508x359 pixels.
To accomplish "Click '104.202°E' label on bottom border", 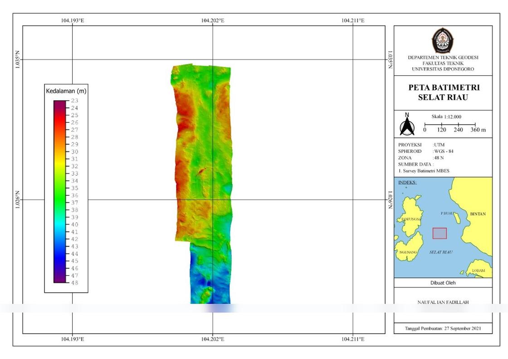I will tap(213, 339).
